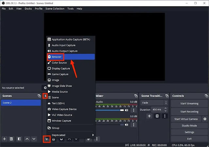209x147 pixels.
Task: Choose Display Capture source
Action: [71, 69]
